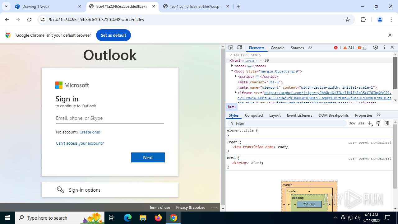The height and width of the screenshot is (224, 398).
Task: Switch to res-1.cdn.office.net tab
Action: (196, 6)
